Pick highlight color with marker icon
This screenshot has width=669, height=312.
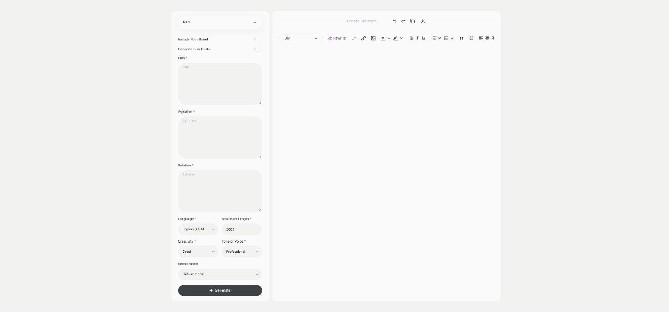tap(395, 38)
